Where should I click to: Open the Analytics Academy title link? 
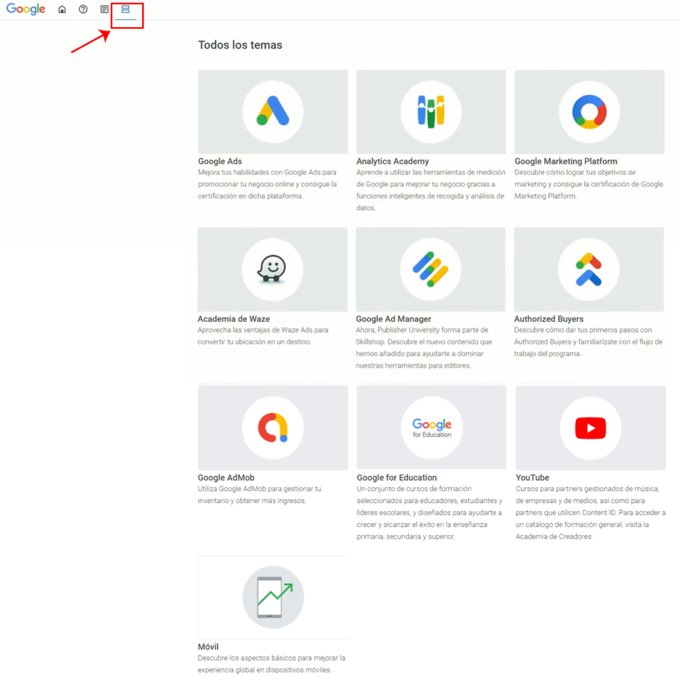tap(393, 161)
